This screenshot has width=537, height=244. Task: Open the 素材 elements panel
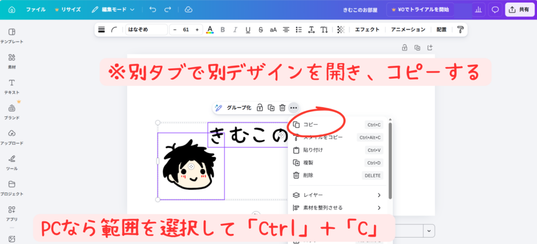pos(12,61)
